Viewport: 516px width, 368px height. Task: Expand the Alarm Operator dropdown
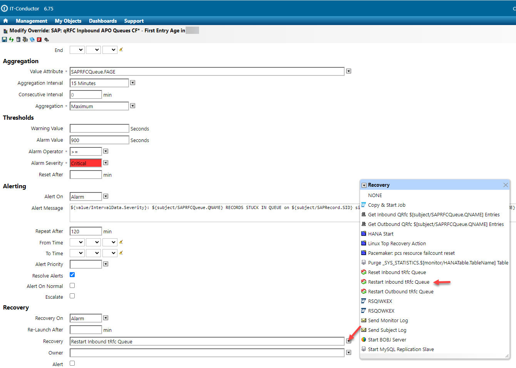106,151
